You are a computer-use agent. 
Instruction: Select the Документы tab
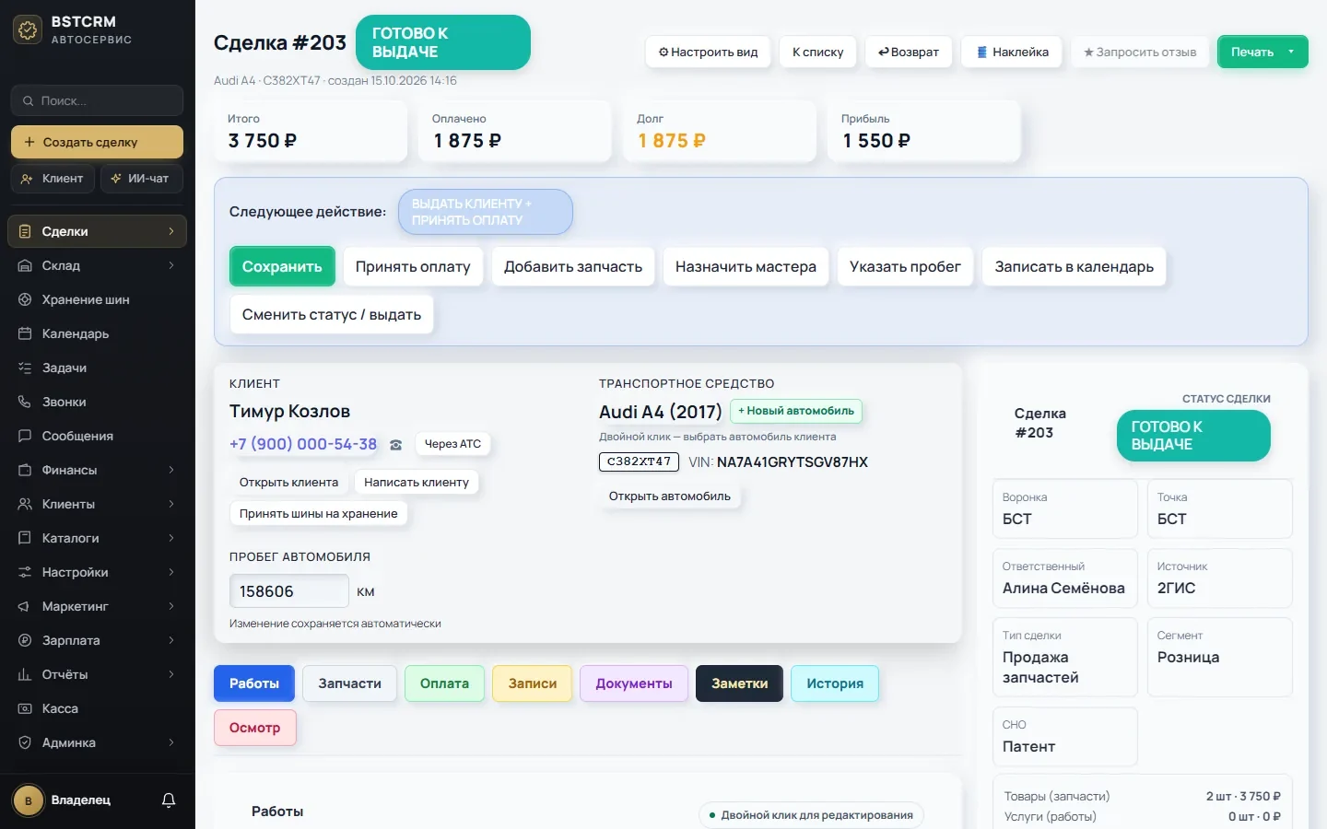[634, 683]
